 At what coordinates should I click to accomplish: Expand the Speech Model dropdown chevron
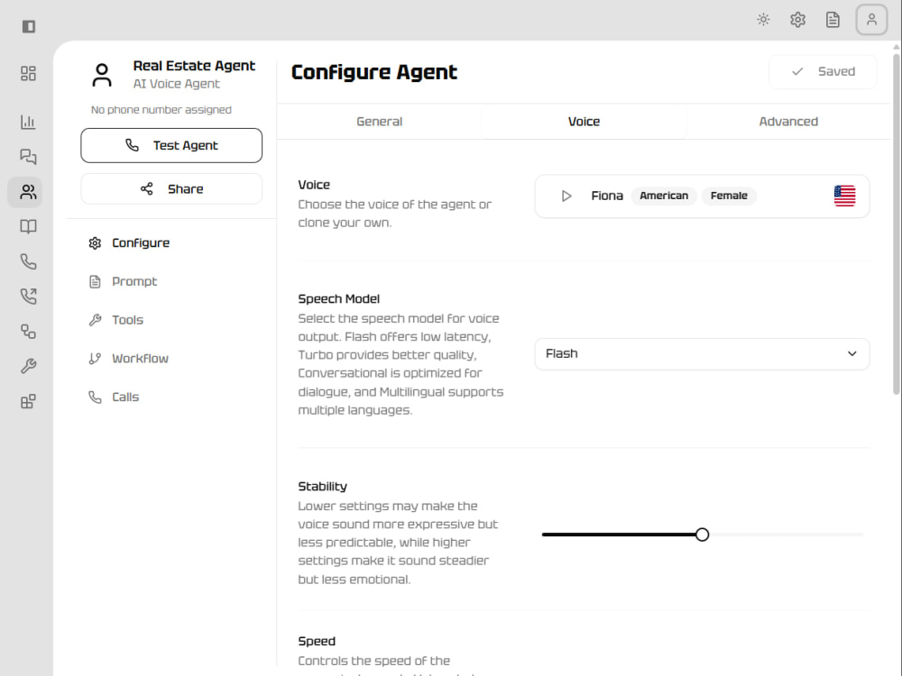tap(852, 354)
